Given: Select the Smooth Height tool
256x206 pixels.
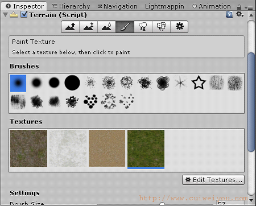Looking at the screenshot, I should tap(107, 27).
